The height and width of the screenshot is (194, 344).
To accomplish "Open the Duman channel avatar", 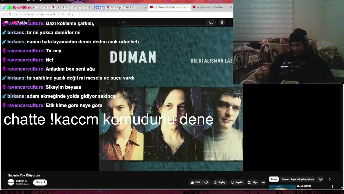I will [x=11, y=182].
